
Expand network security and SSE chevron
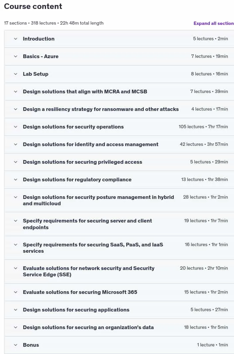click(16, 268)
